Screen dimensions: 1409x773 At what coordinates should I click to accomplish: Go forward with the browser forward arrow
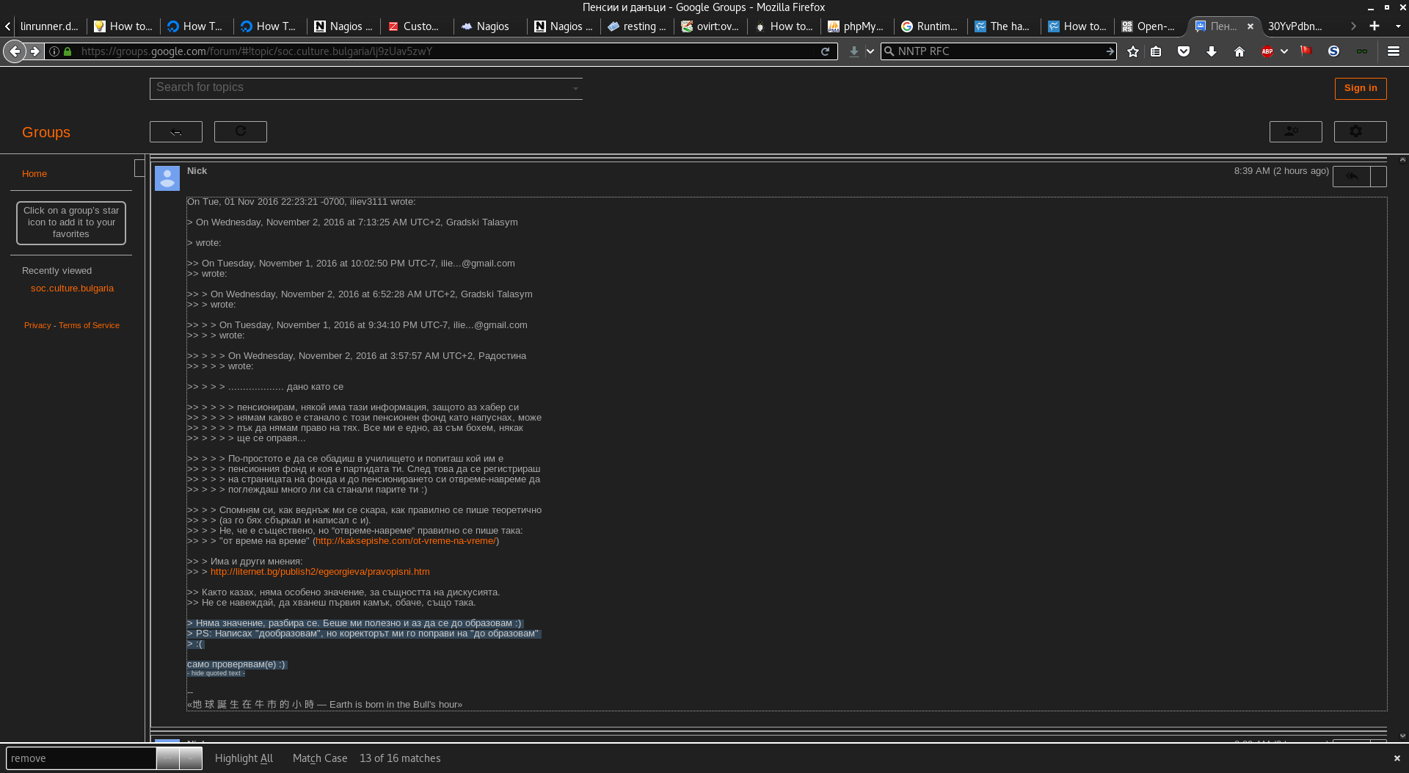point(34,51)
